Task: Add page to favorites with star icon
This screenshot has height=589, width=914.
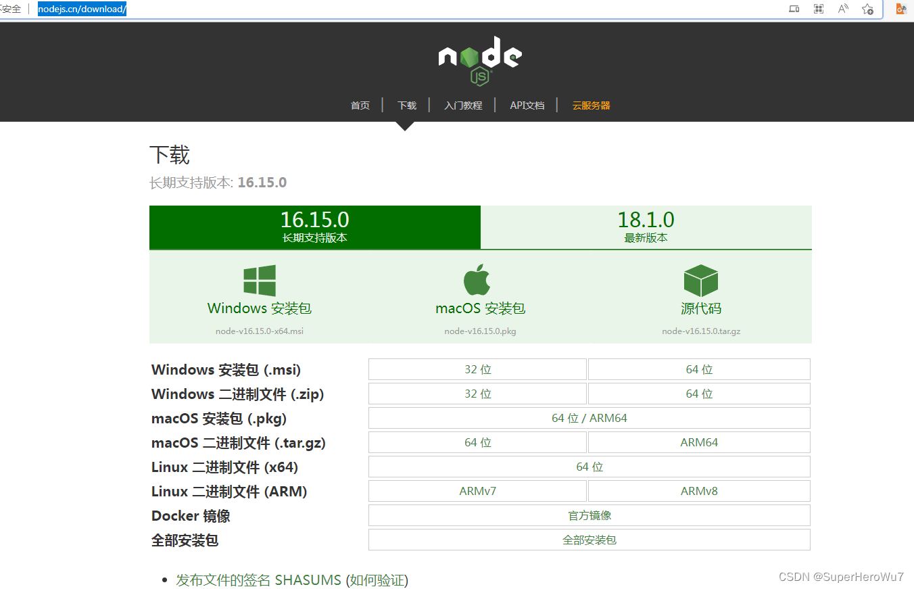Action: coord(868,9)
